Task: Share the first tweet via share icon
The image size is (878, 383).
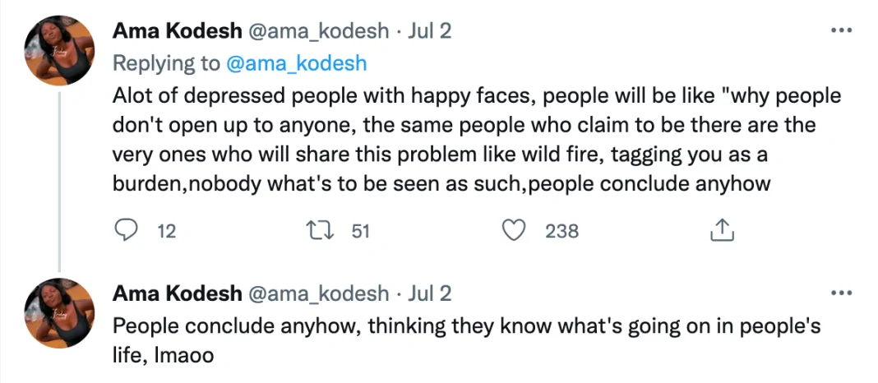Action: (721, 231)
